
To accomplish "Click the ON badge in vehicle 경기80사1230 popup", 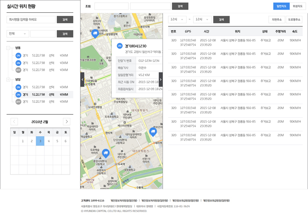I will [120, 46].
